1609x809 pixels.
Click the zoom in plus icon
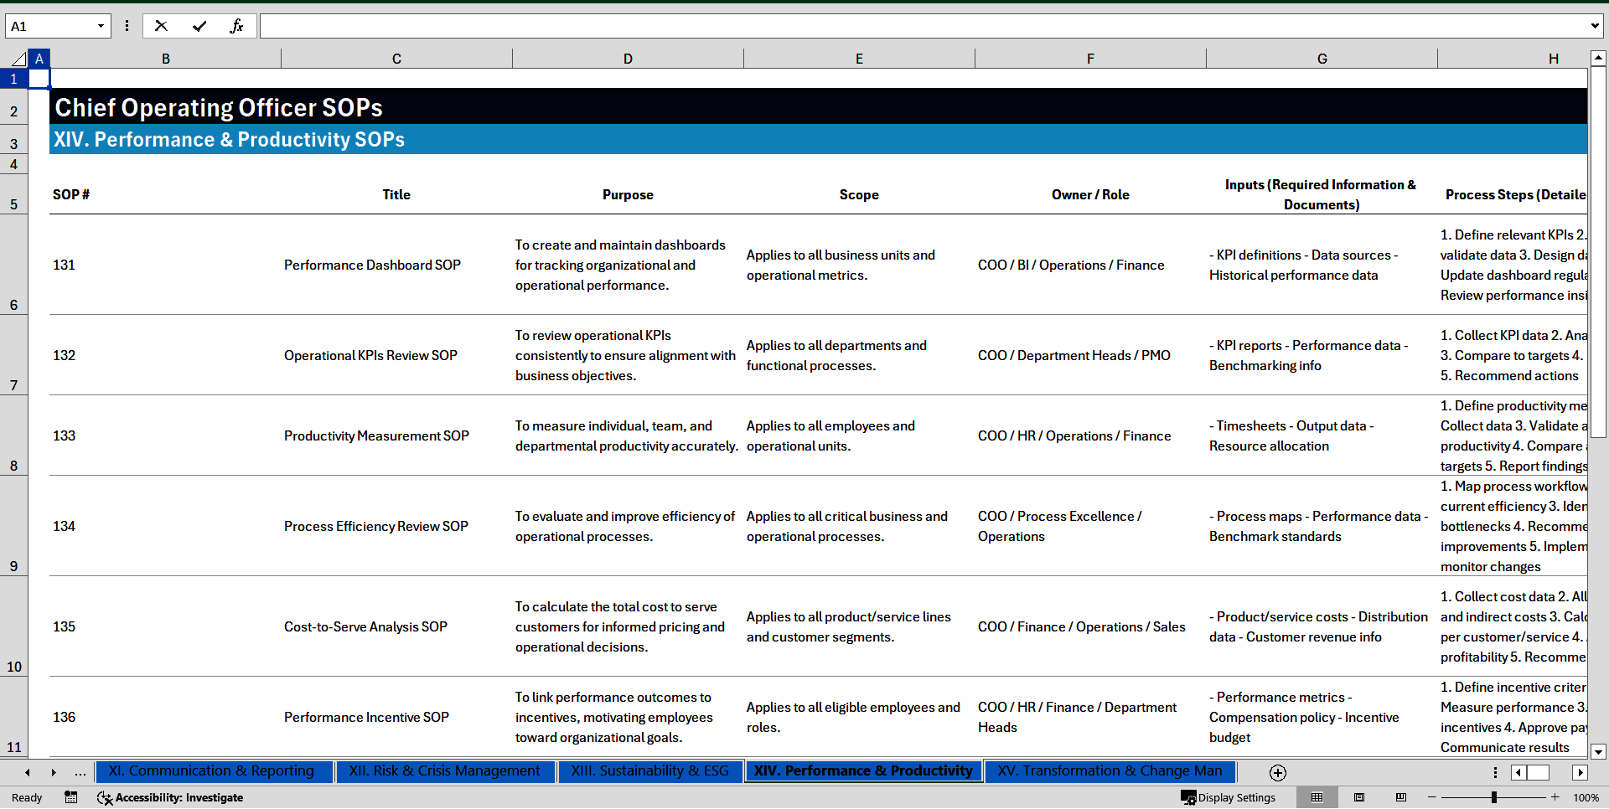(x=1555, y=797)
